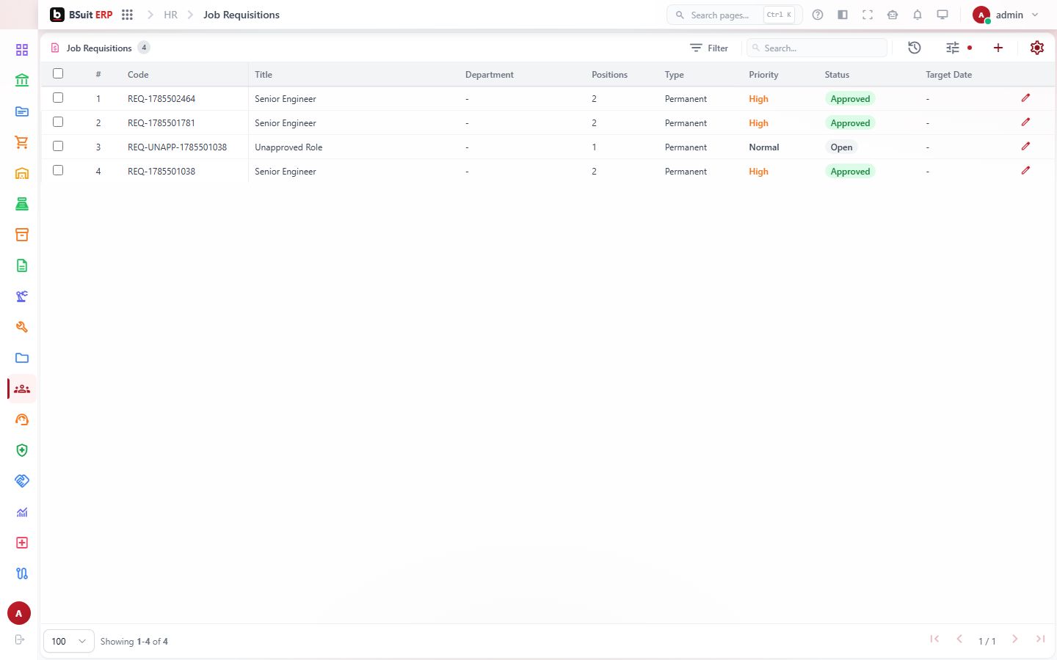Add a new job requisition with plus icon
Screen dimensions: 1057x660
tap(998, 48)
